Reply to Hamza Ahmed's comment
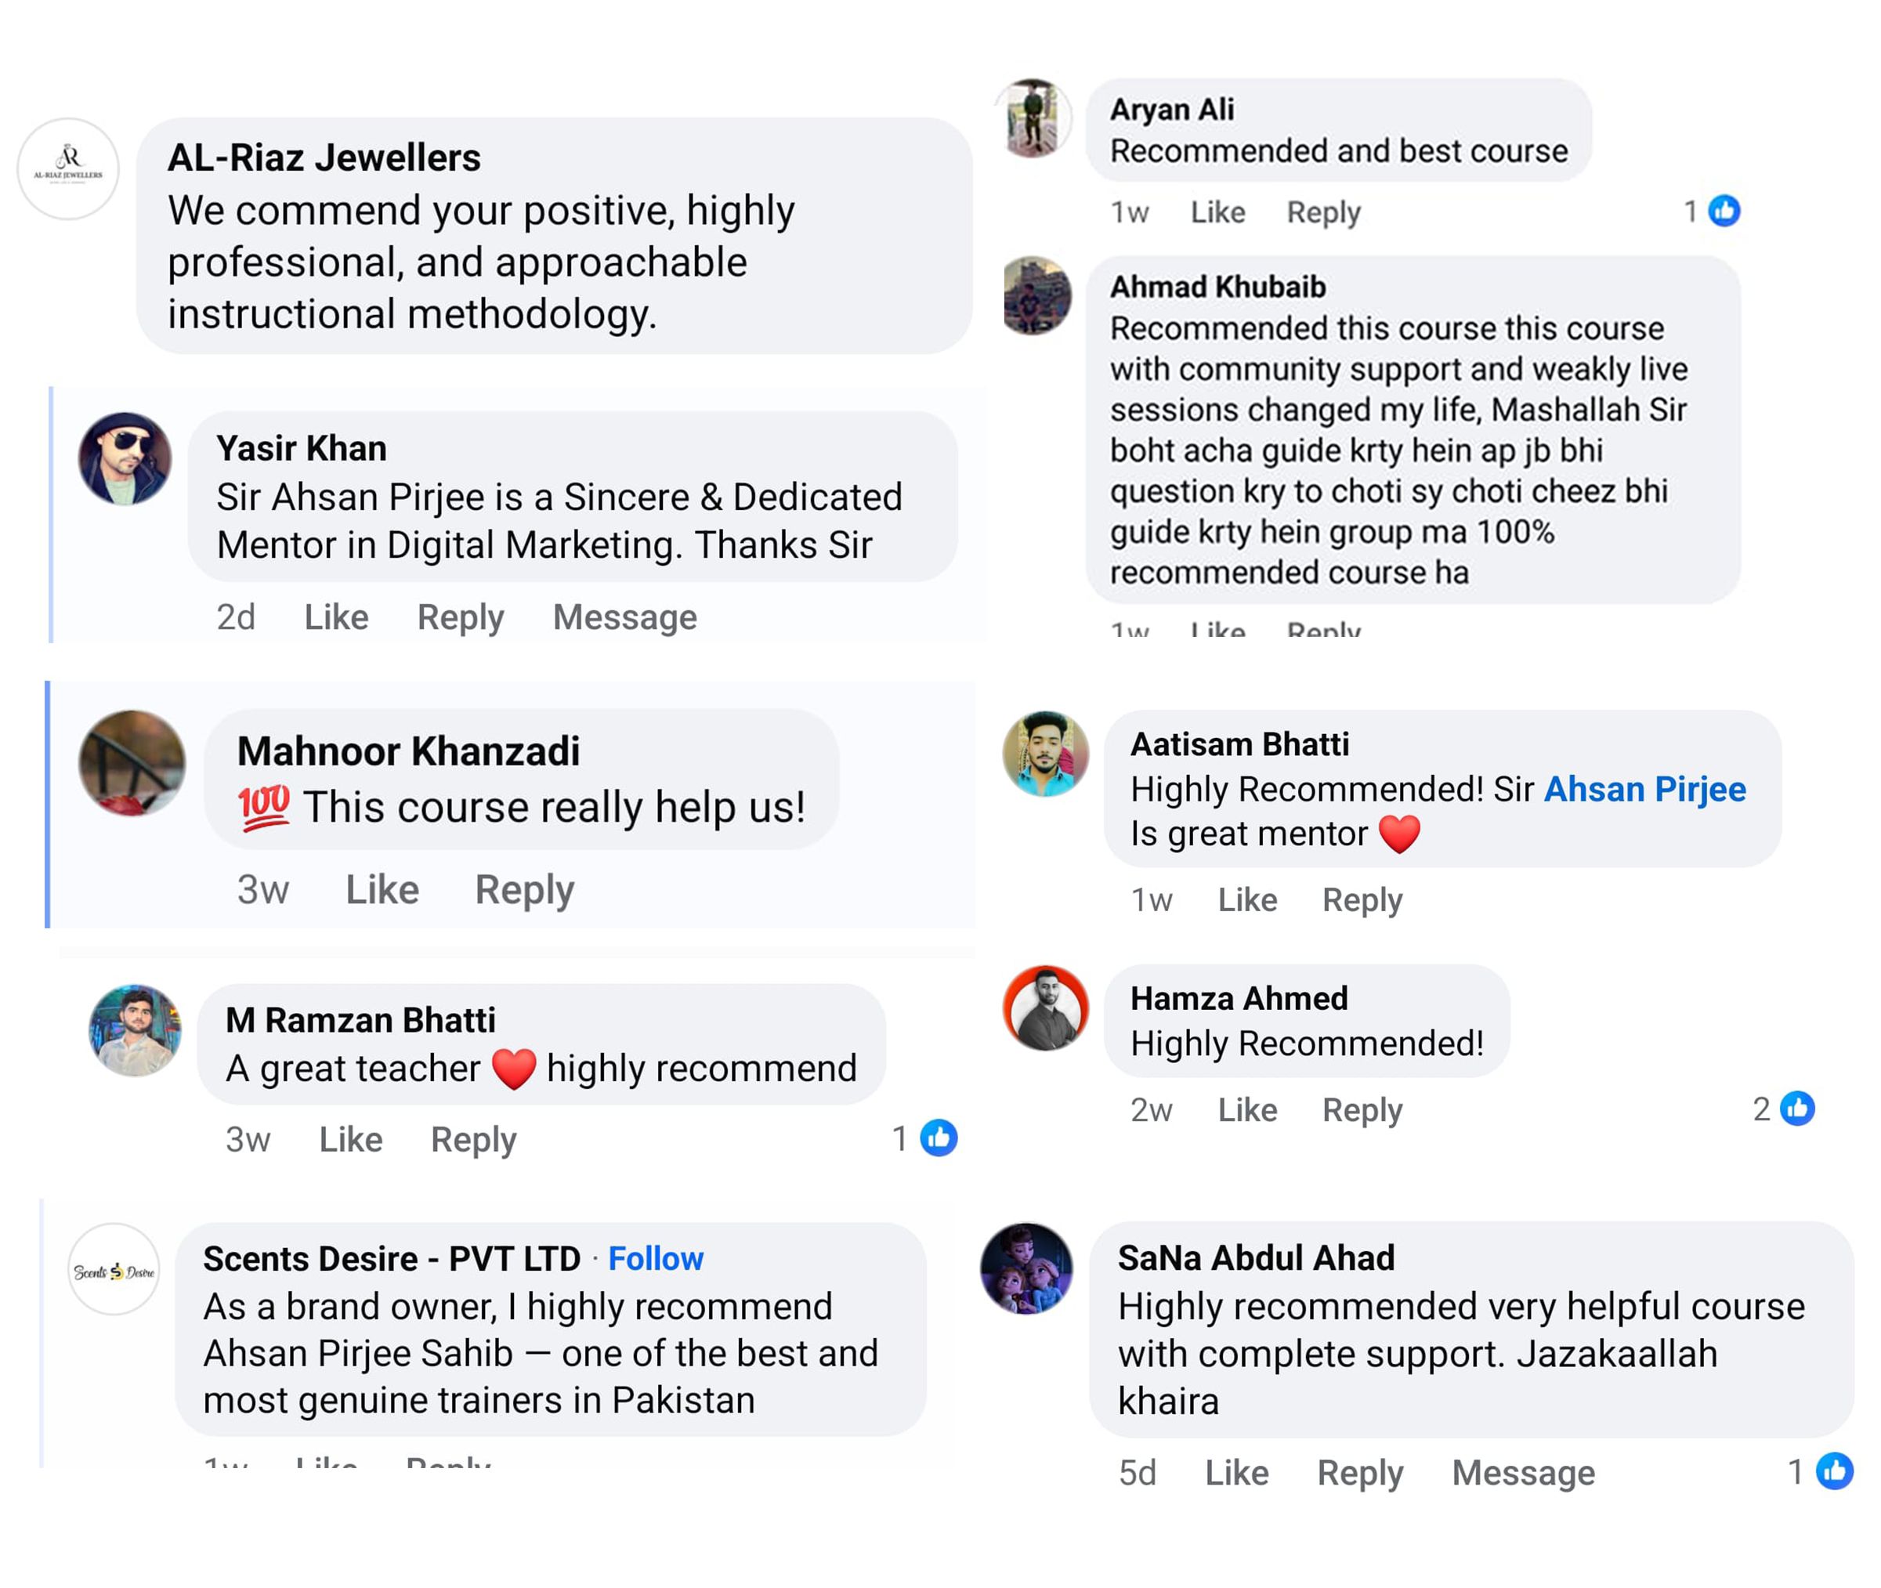The height and width of the screenshot is (1588, 1881). [1362, 1110]
